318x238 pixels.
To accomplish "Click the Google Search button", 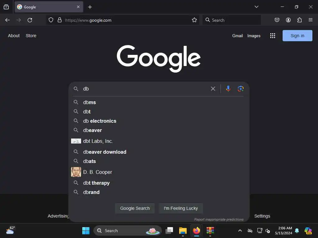I will click(x=135, y=208).
